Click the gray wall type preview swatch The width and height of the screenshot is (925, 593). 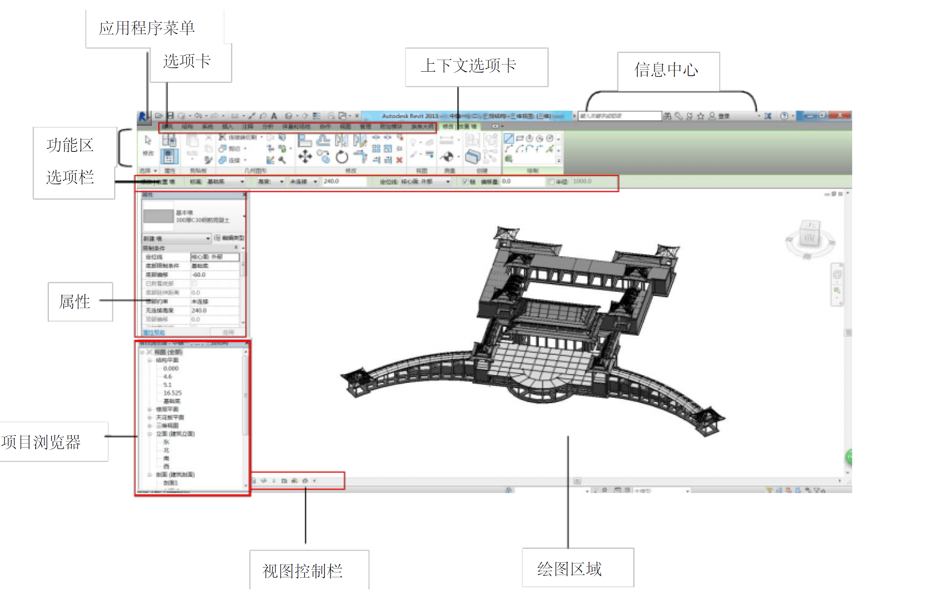(x=158, y=216)
